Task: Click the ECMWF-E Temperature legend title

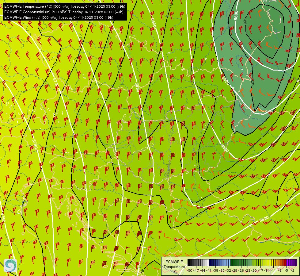Action: pos(174,264)
